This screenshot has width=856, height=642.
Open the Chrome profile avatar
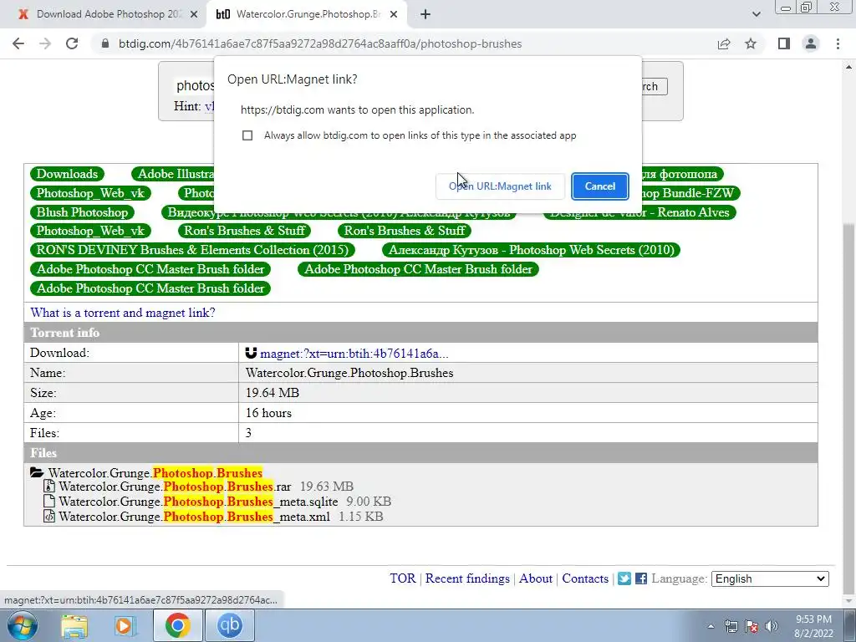(x=811, y=43)
